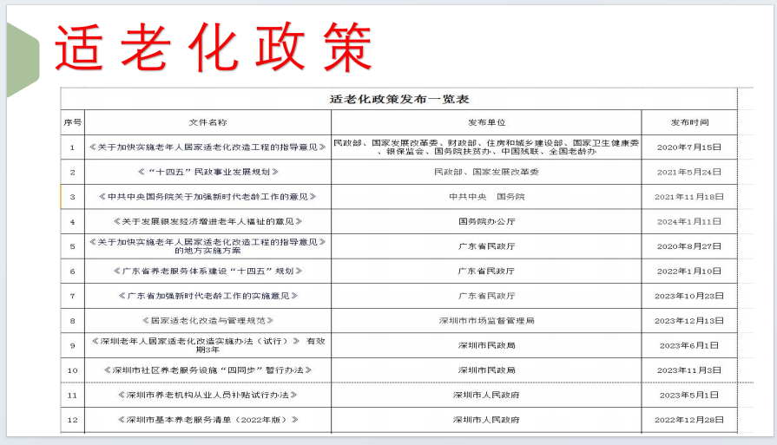Image resolution: width=777 pixels, height=445 pixels.
Task: Click sequence number 11 in the 序号 column
Action: coord(72,395)
